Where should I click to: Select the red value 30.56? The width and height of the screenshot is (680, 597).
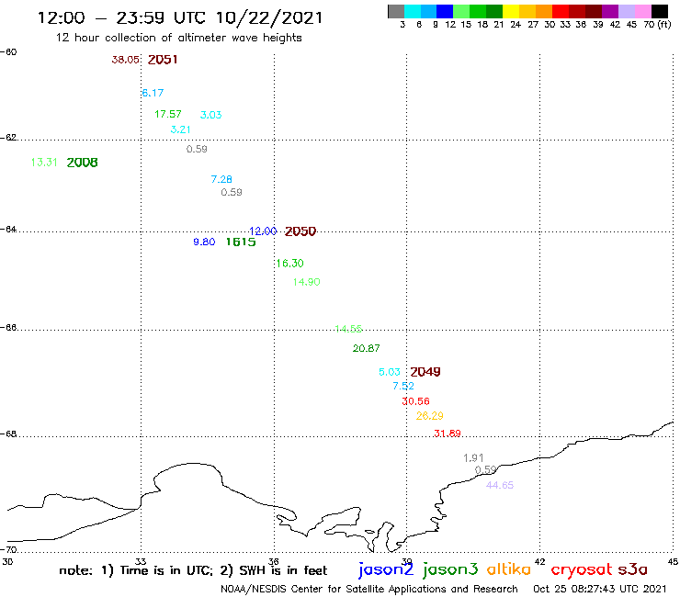415,401
